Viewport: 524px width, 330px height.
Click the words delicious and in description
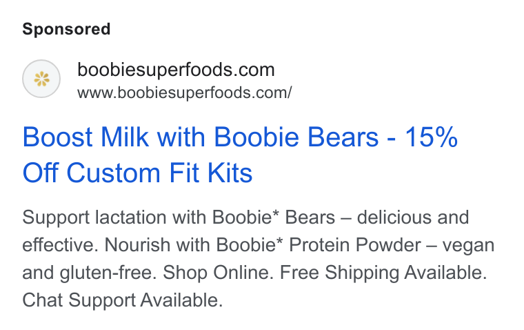pyautogui.click(x=413, y=217)
